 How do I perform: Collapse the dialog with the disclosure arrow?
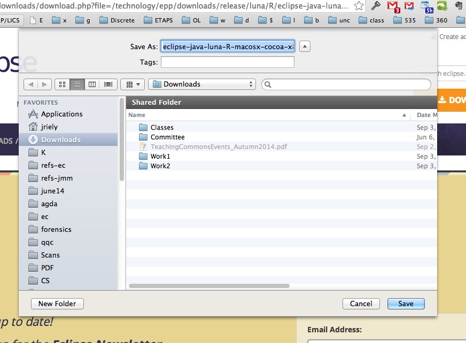[304, 46]
